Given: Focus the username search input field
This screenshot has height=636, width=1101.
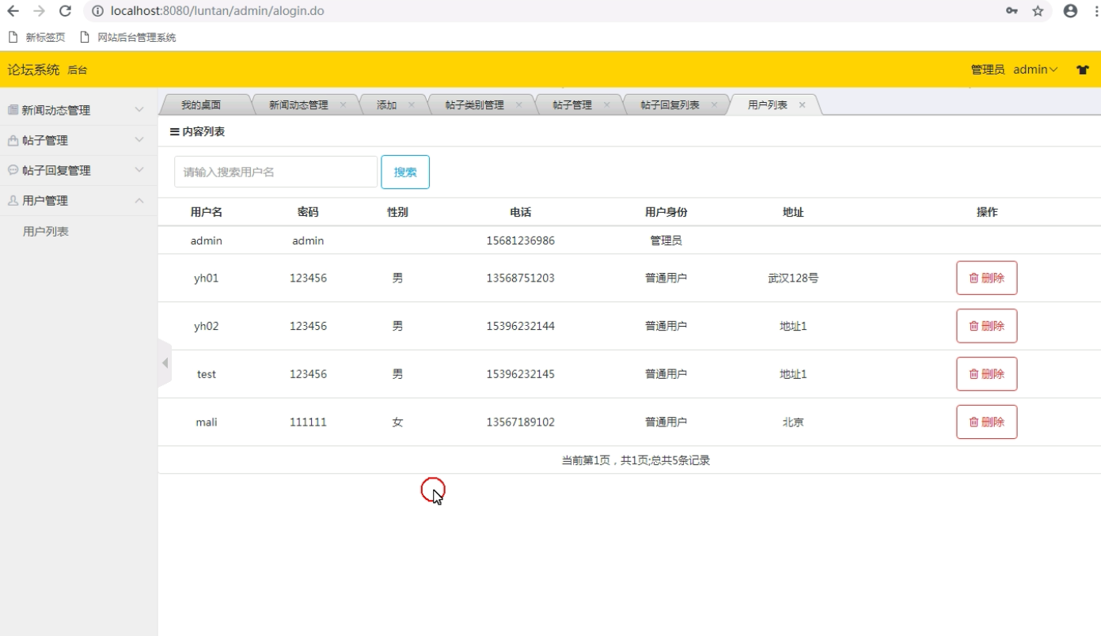Looking at the screenshot, I should pos(275,172).
